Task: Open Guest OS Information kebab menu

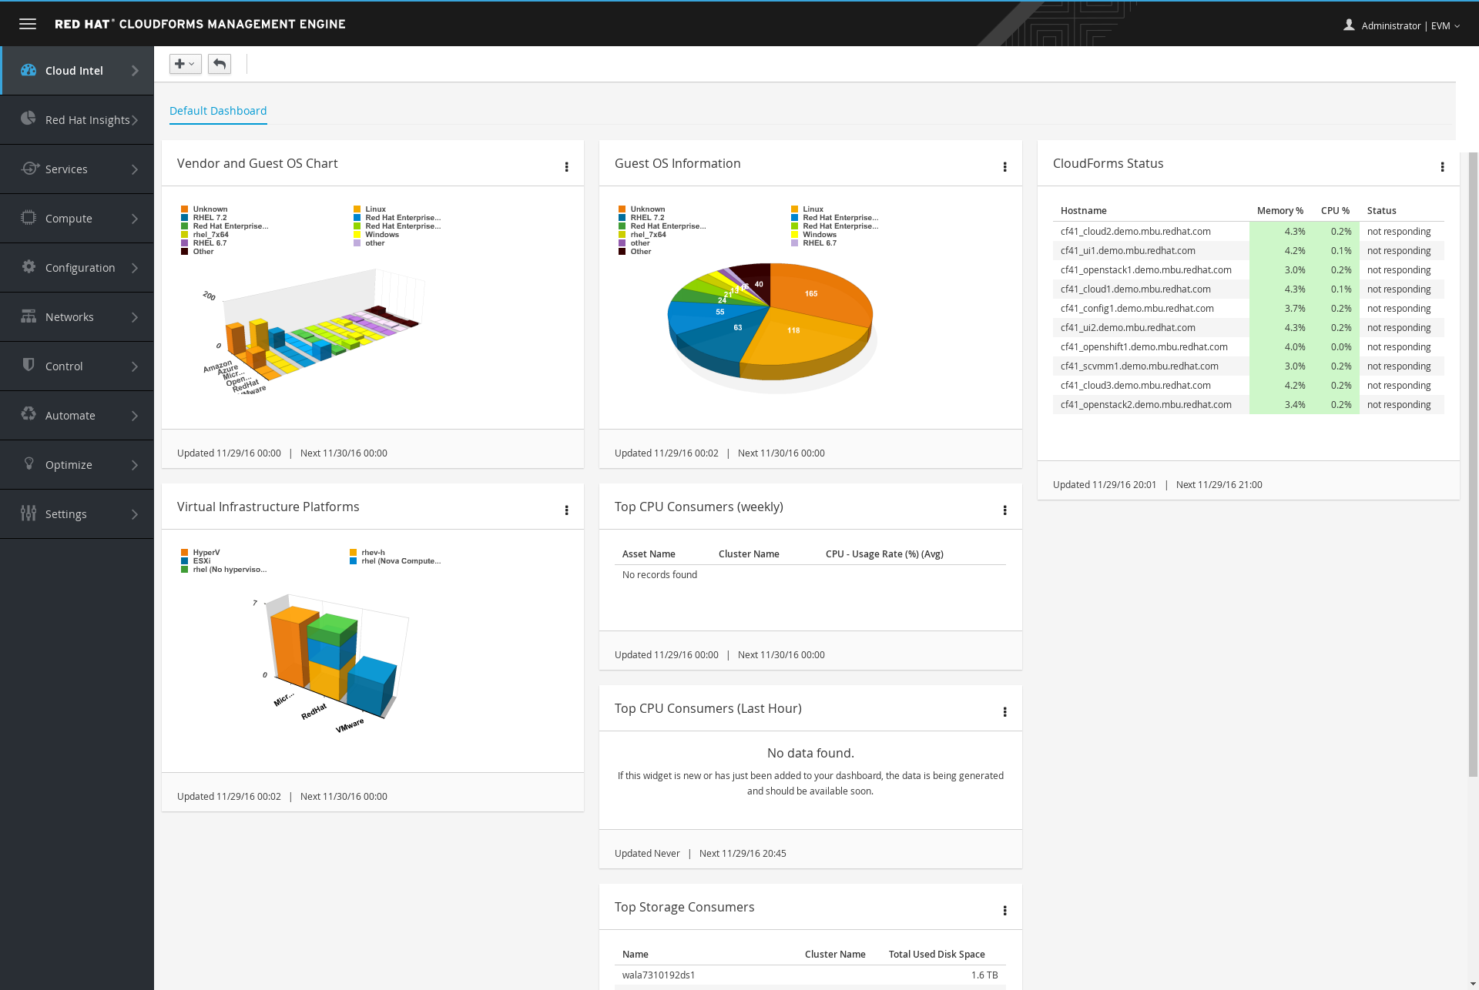Action: 1004,167
